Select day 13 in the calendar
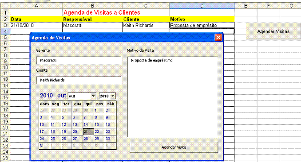This screenshot has width=301, height=162. [x=77, y=125]
